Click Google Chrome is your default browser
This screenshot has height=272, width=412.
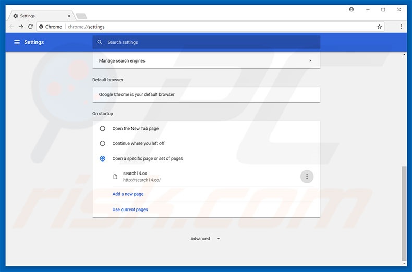137,94
